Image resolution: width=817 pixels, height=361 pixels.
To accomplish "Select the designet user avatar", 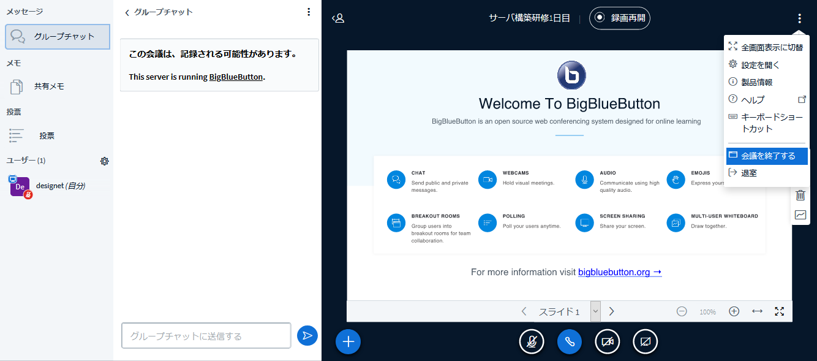I will pos(20,186).
